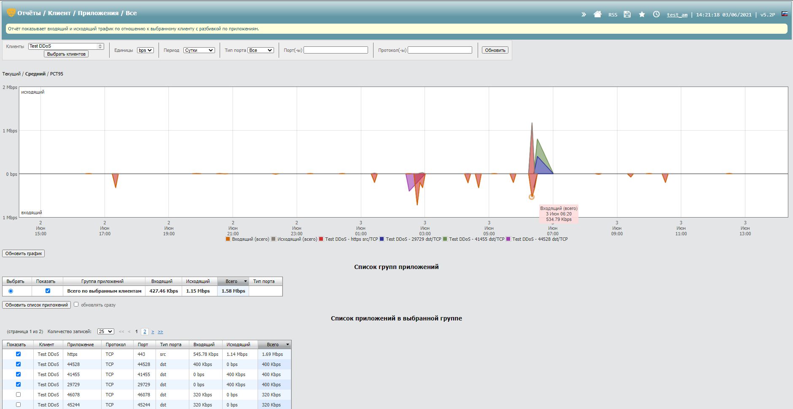
Task: Click the Порт(-ы) input field
Action: (x=336, y=50)
